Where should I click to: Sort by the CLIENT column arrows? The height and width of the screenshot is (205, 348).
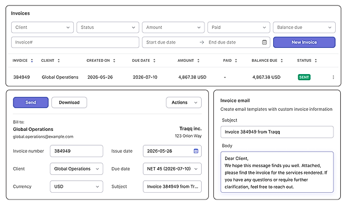point(59,61)
